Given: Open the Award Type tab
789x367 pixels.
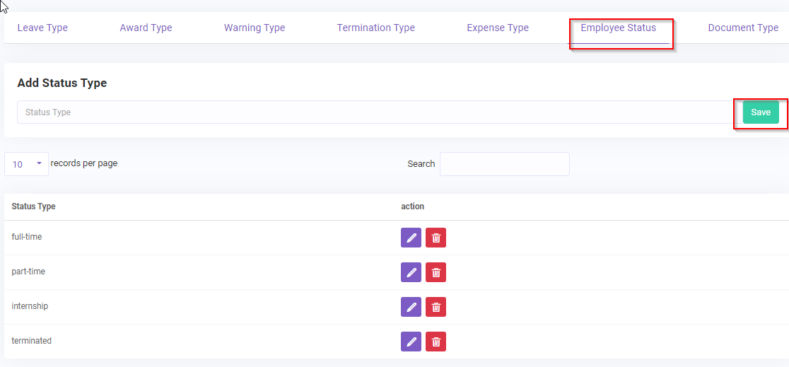Looking at the screenshot, I should 146,28.
